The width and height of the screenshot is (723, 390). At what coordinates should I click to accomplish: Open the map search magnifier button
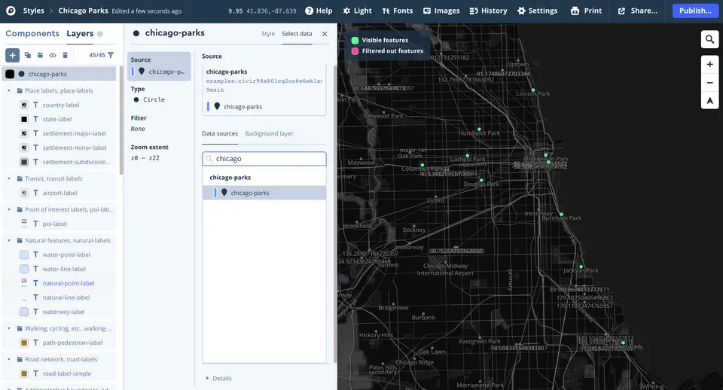click(709, 39)
